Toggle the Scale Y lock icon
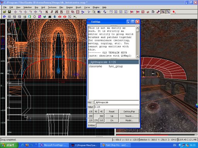This screenshot has width=198, height=148. (x=121, y=12)
